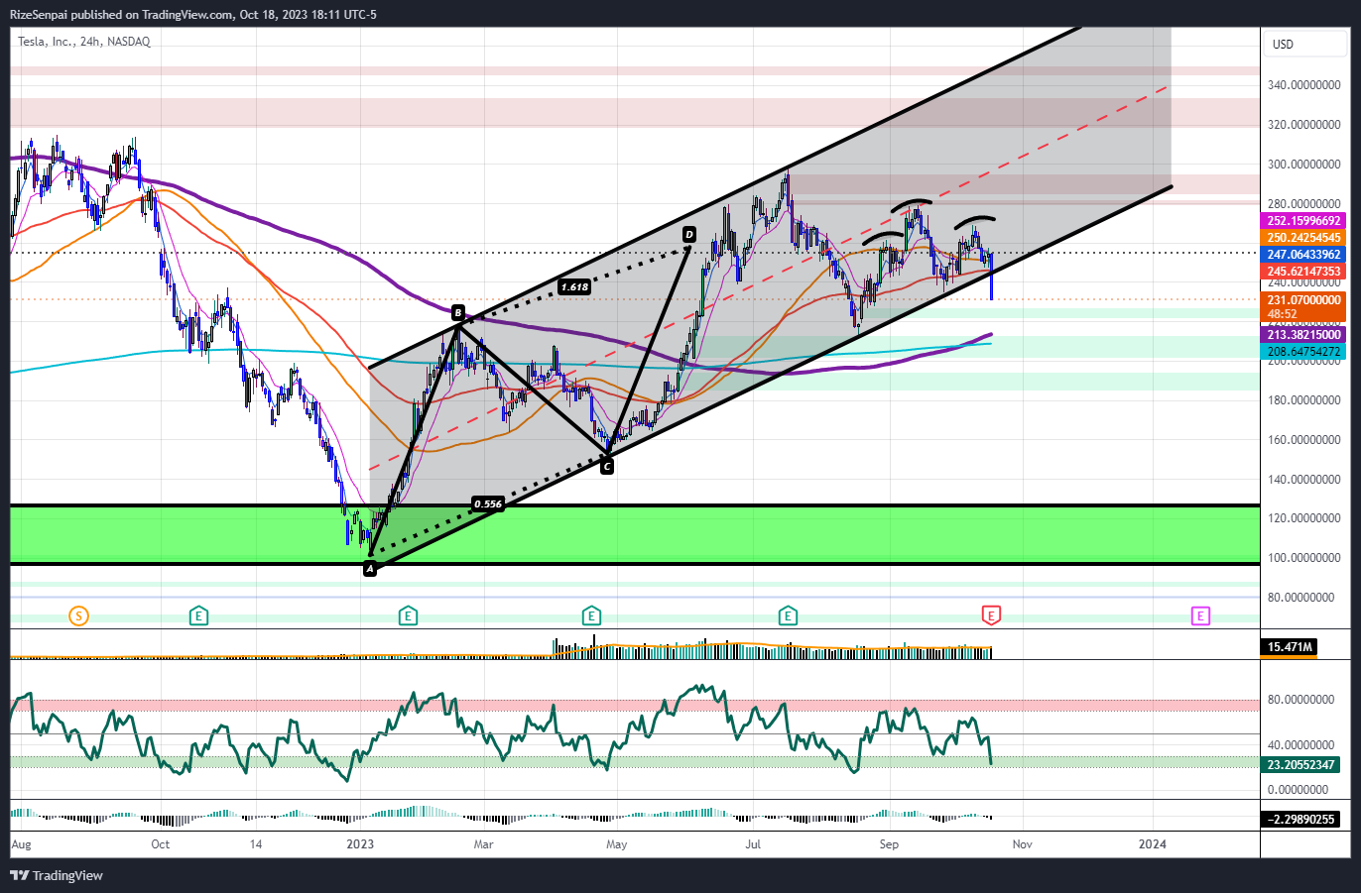
Task: Click the 247.06433962 blue price label
Action: coord(1303,255)
